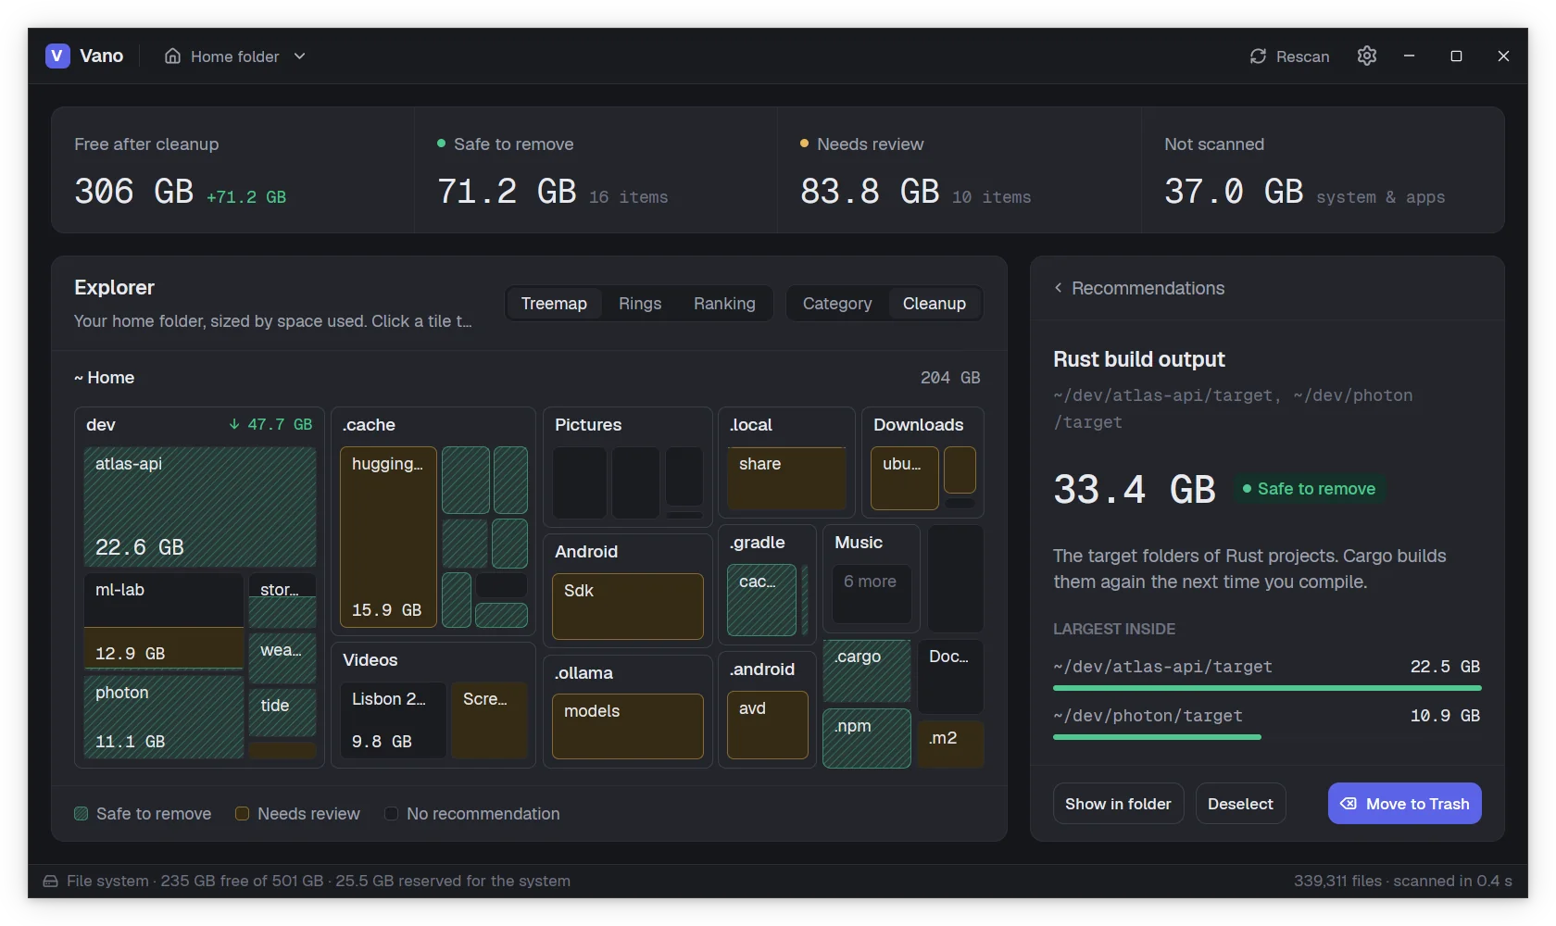Click the Deselect button
The height and width of the screenshot is (926, 1556).
[x=1240, y=804]
